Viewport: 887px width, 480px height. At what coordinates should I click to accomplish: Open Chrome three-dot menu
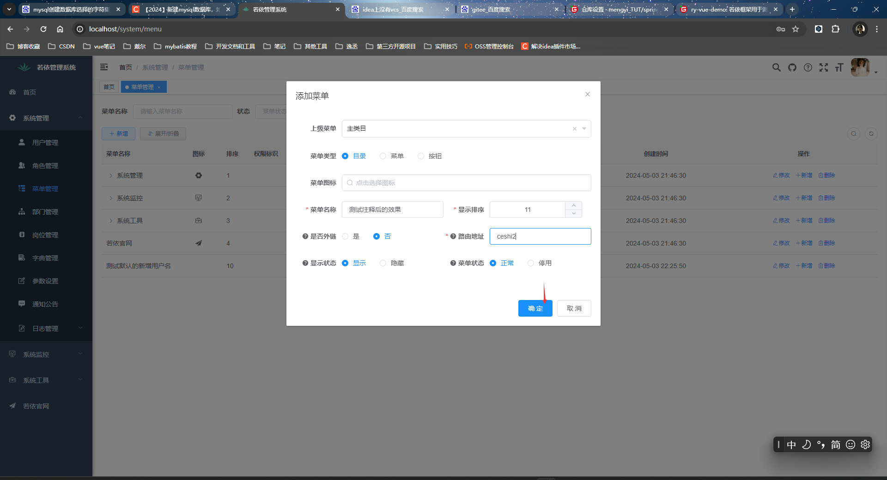pos(877,29)
